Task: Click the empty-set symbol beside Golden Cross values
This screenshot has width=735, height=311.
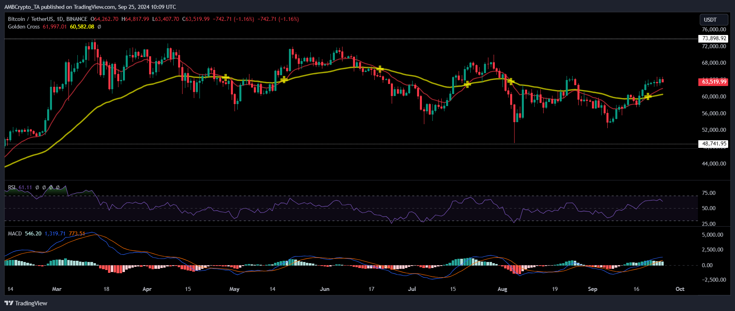Action: coord(99,27)
